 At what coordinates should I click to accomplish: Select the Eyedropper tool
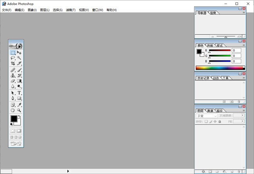coord(19,105)
